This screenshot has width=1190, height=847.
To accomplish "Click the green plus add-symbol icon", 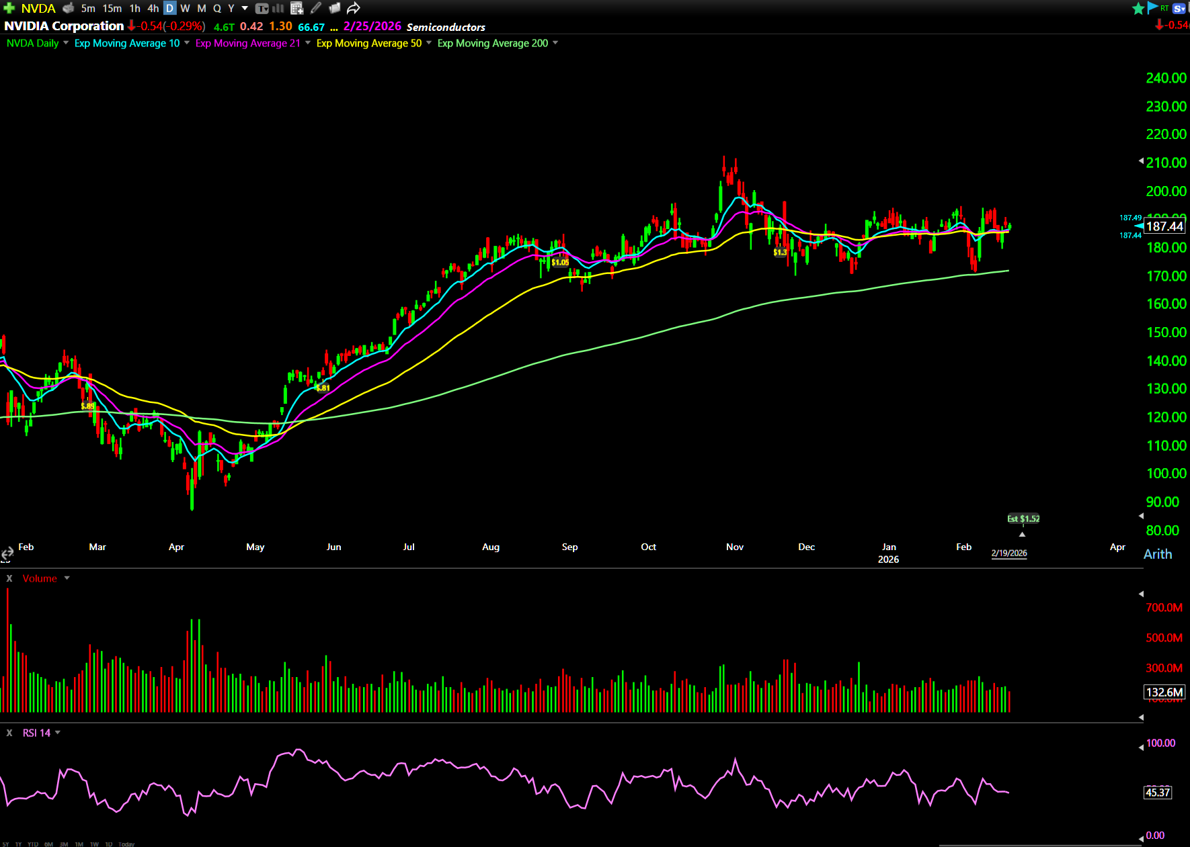I will coord(9,8).
